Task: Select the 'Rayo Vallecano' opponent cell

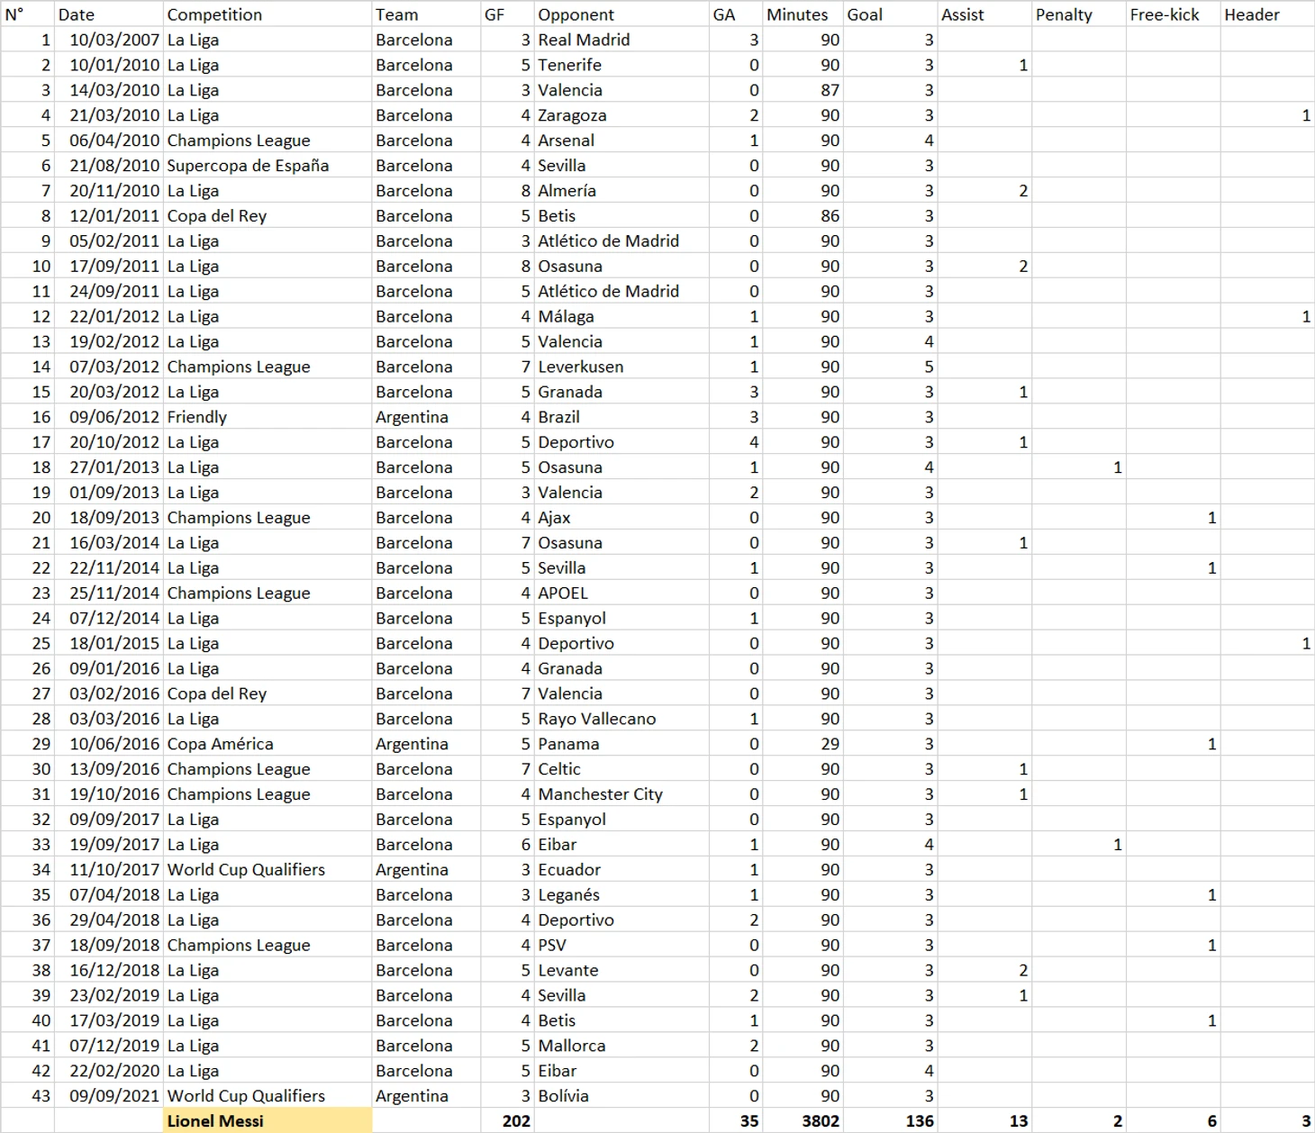Action: point(621,719)
